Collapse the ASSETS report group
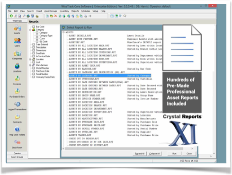Image resolution: width=232 pixels, height=175 pixels. click(63, 32)
